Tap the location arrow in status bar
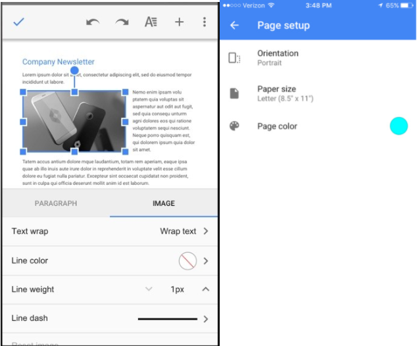Image resolution: width=417 pixels, height=346 pixels. point(381,5)
